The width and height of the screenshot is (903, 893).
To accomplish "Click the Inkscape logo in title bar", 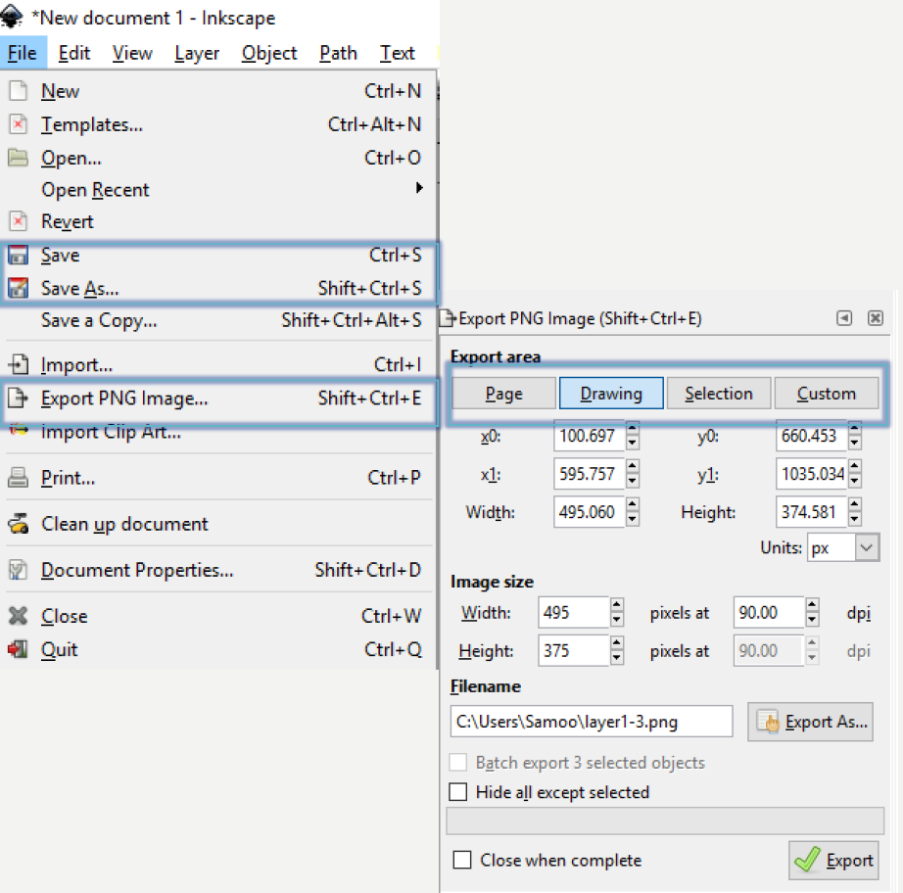I will point(12,16).
